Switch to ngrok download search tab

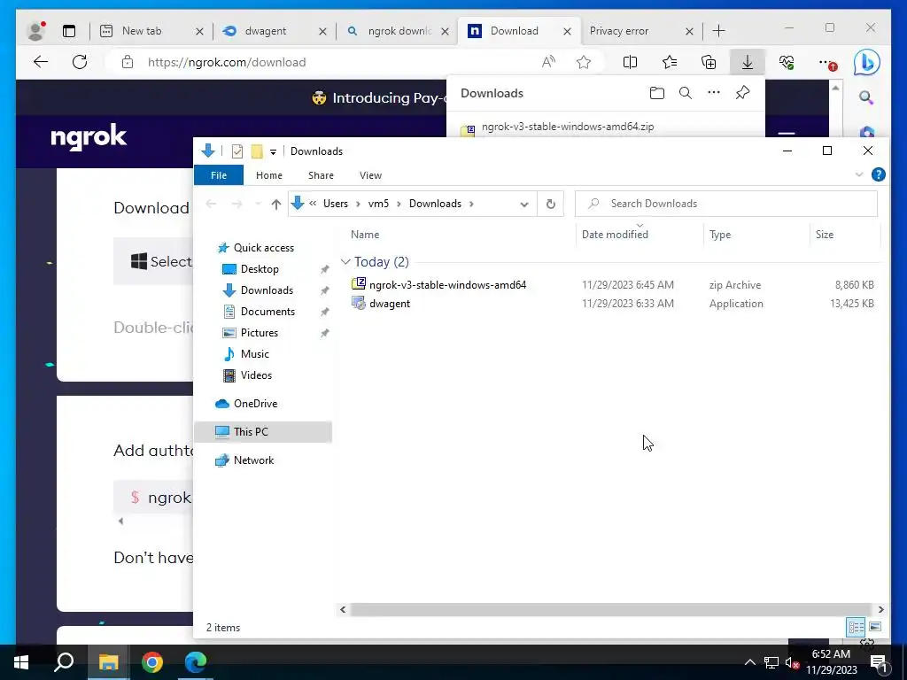click(x=399, y=31)
